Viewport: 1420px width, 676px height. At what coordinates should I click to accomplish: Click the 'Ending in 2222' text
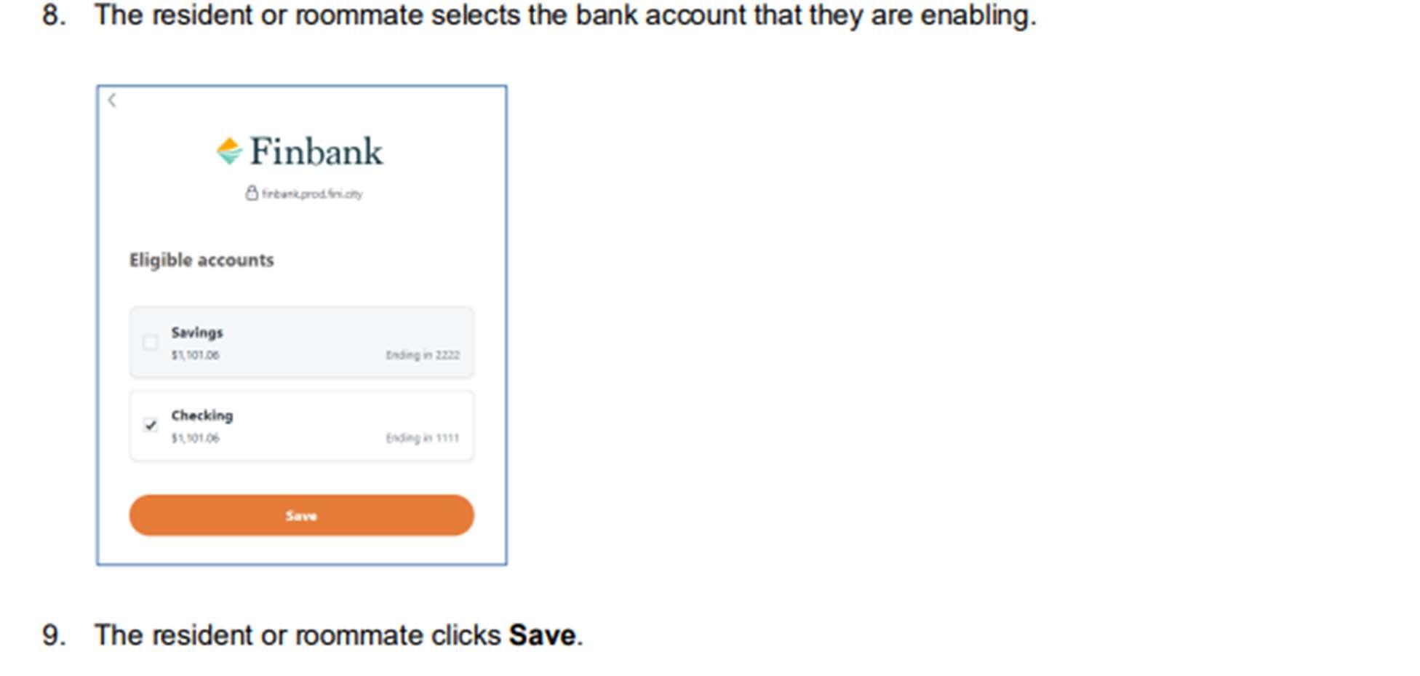coord(423,355)
